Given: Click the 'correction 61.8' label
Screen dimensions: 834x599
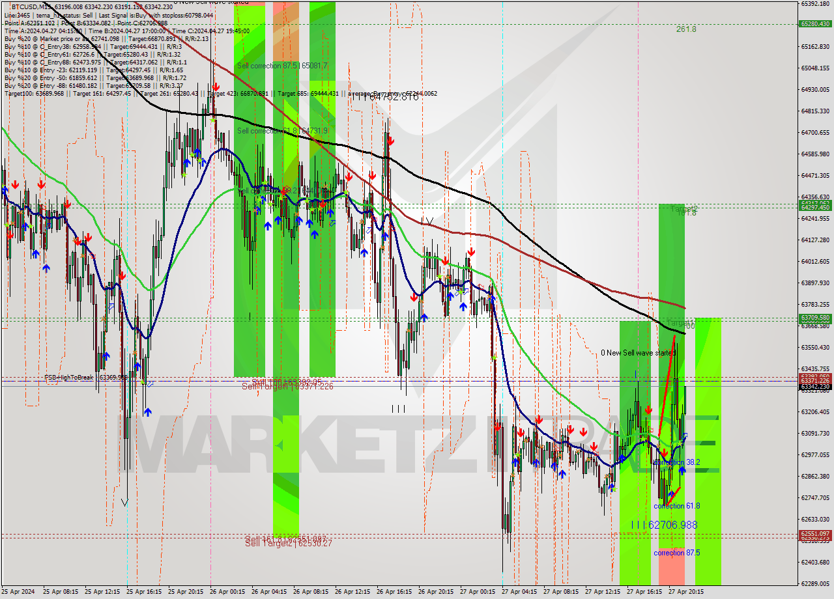Looking at the screenshot, I should click(x=677, y=506).
